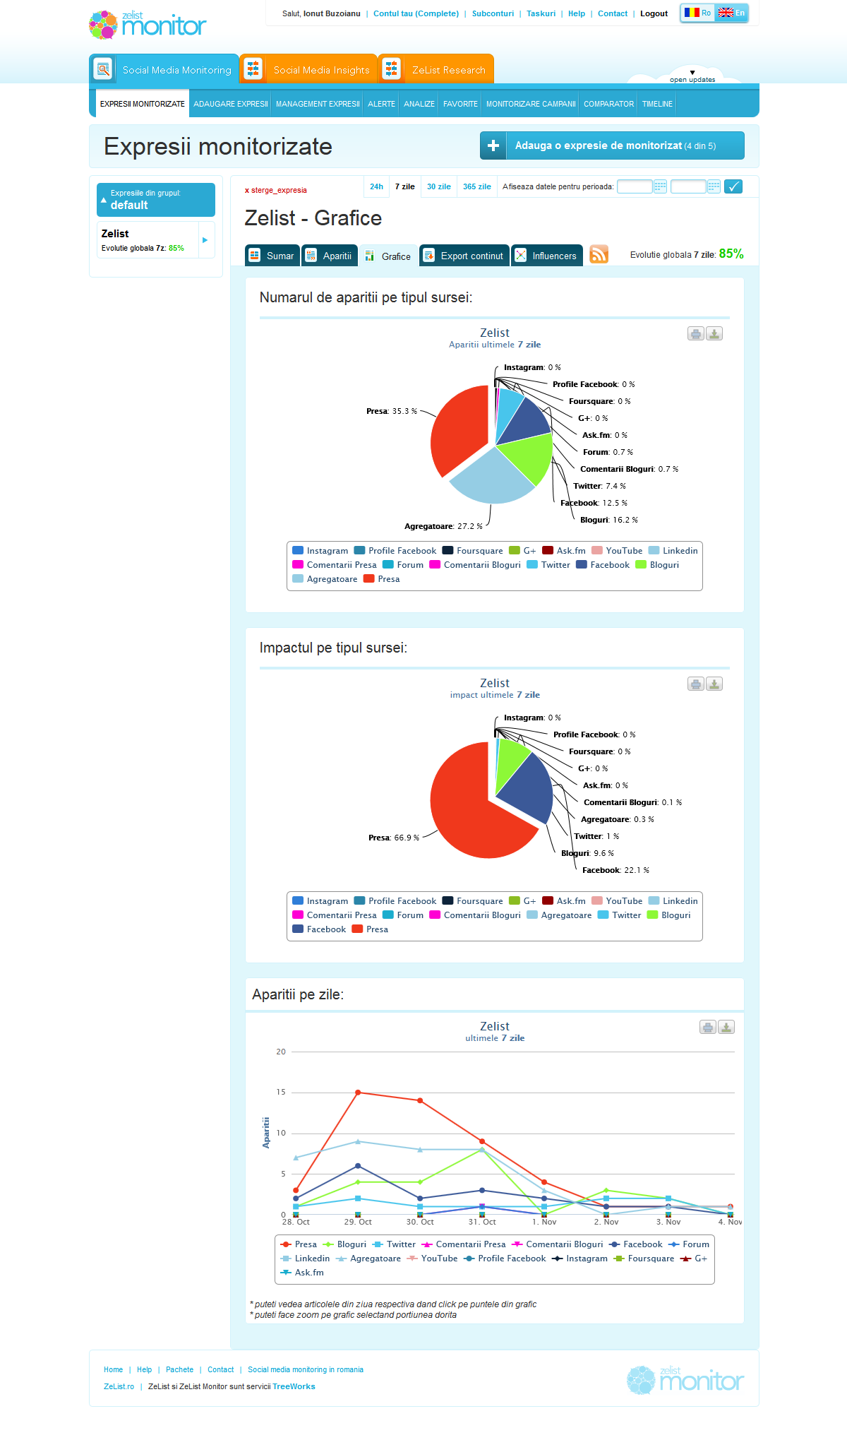Click the Export continut icon
The height and width of the screenshot is (1440, 847).
click(428, 256)
